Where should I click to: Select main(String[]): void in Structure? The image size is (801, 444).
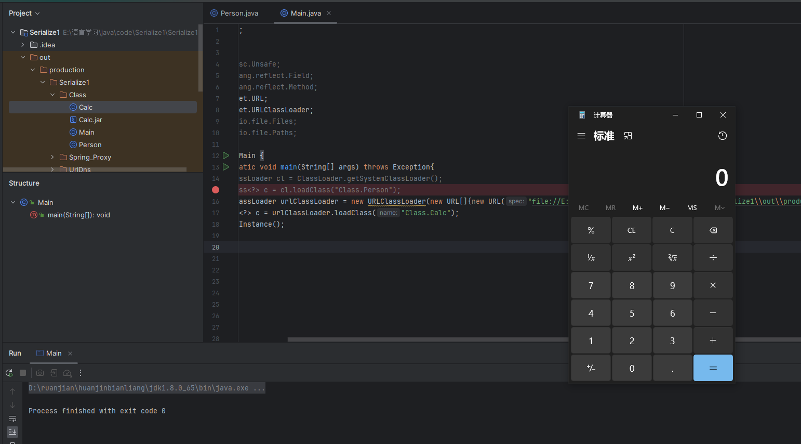pos(79,215)
